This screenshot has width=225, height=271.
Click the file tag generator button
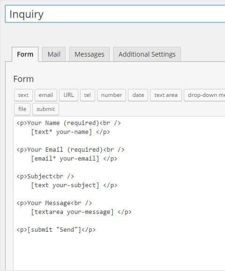coord(22,109)
